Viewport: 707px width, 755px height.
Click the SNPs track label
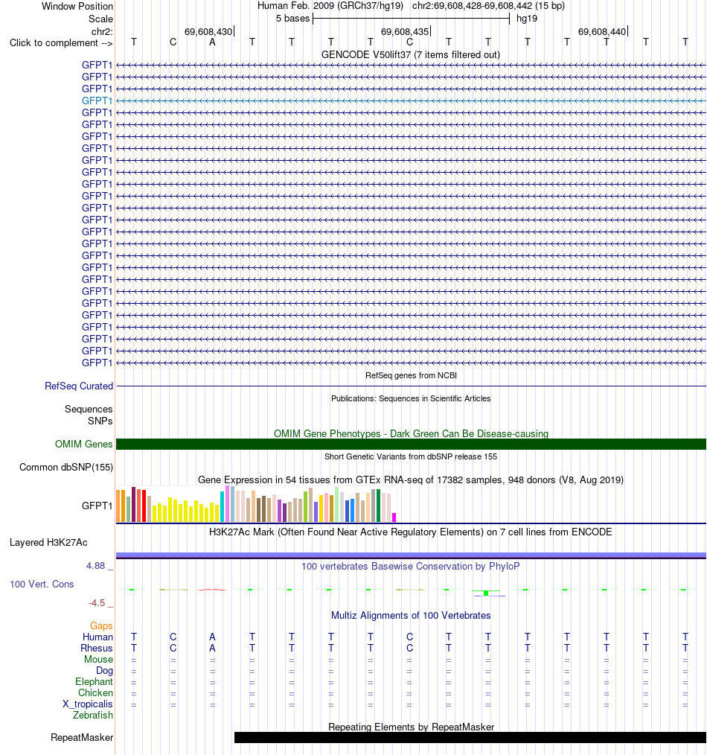[x=100, y=421]
